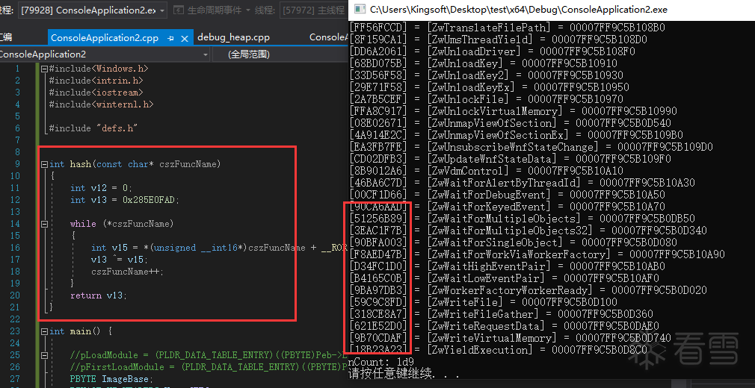Collapse the while loop at line 14
This screenshot has height=388, width=755.
pos(45,224)
